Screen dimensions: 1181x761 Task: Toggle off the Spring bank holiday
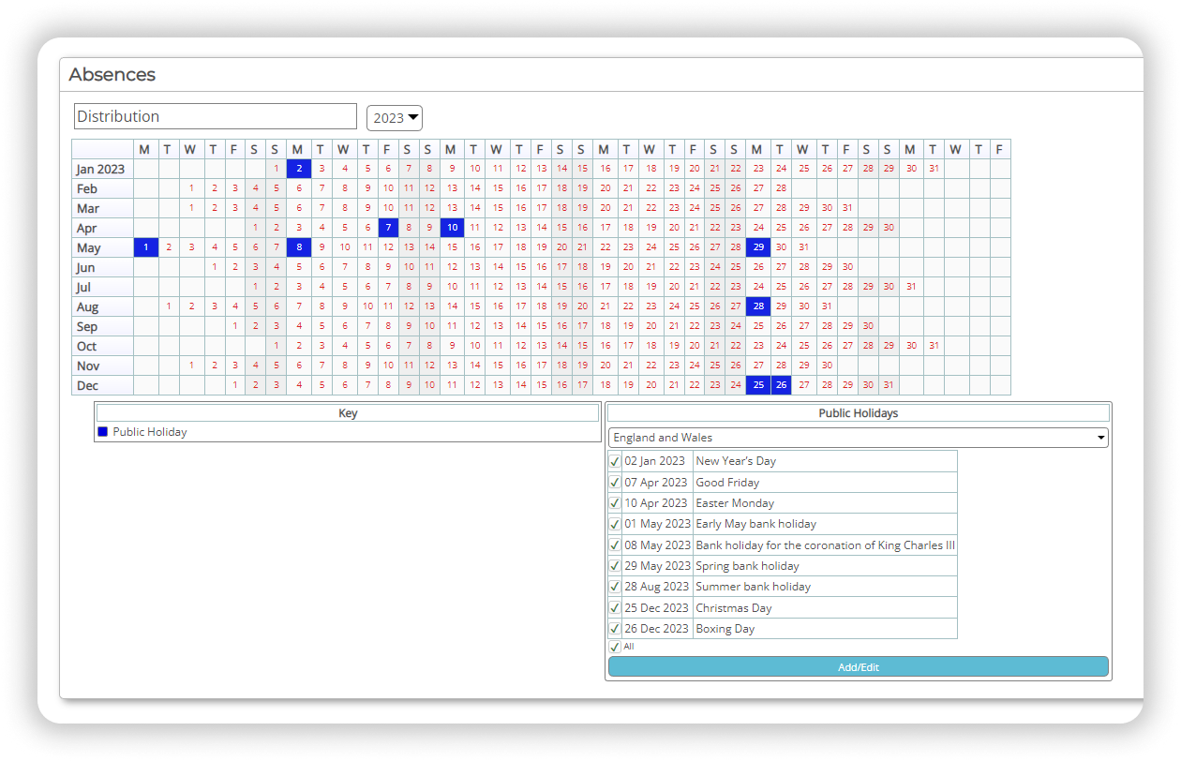[615, 565]
